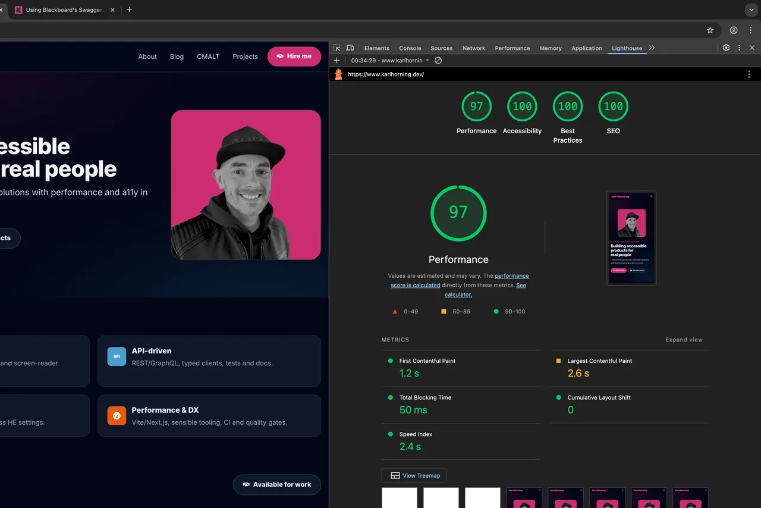Bookmark this page with the star icon
The image size is (761, 508).
(x=710, y=30)
